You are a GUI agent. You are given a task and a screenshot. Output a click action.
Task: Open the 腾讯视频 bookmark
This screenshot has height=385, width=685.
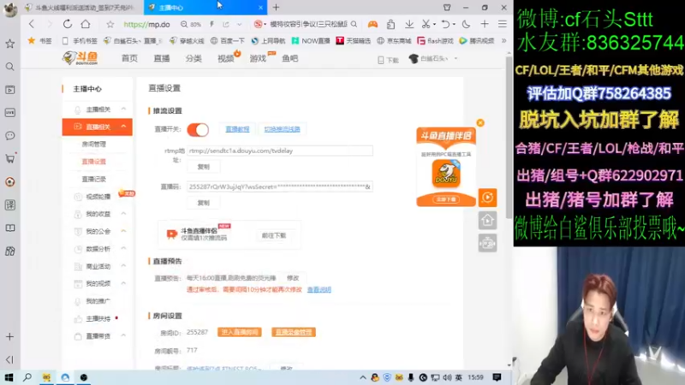(x=477, y=40)
